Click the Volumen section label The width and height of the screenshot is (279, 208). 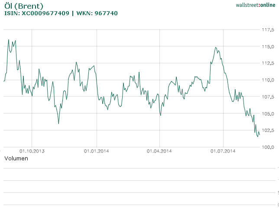[16, 159]
